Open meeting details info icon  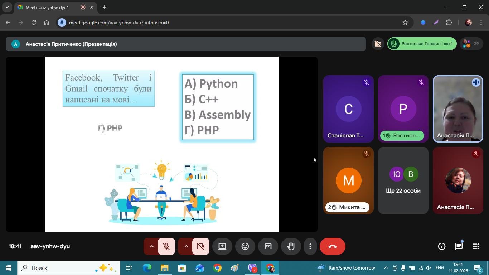tap(442, 246)
